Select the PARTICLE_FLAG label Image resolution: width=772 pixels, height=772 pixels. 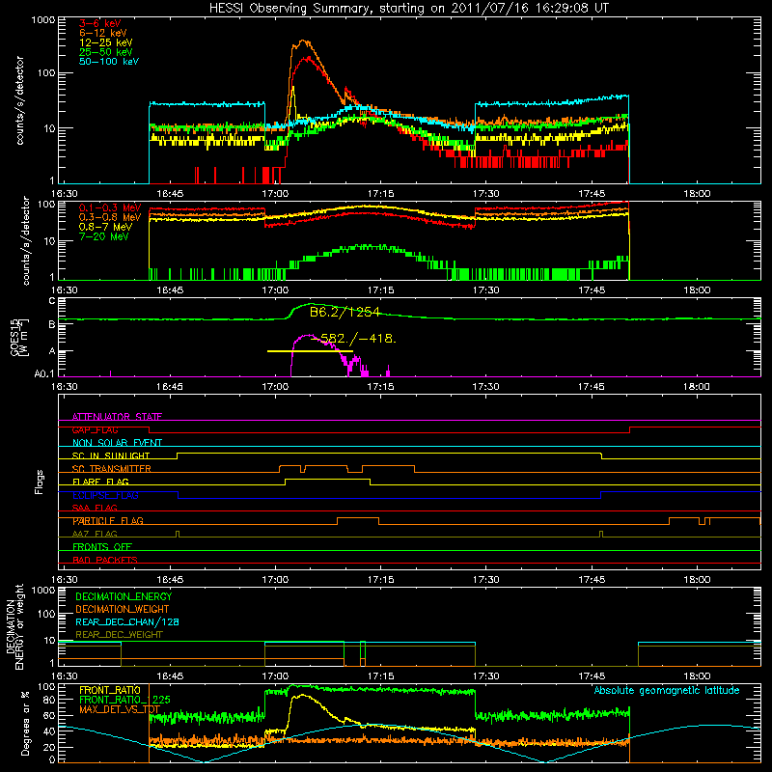click(108, 520)
